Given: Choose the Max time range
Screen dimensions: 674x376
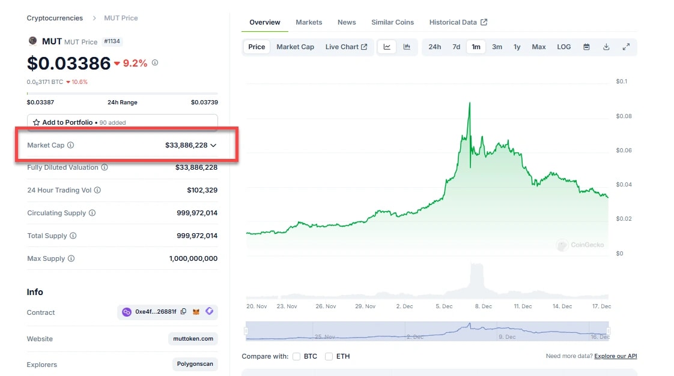Looking at the screenshot, I should [x=538, y=47].
